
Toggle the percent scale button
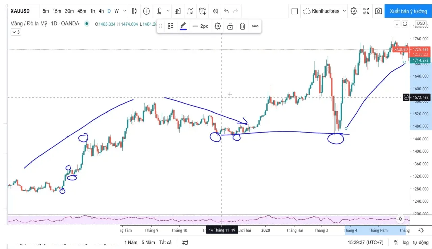click(396, 242)
